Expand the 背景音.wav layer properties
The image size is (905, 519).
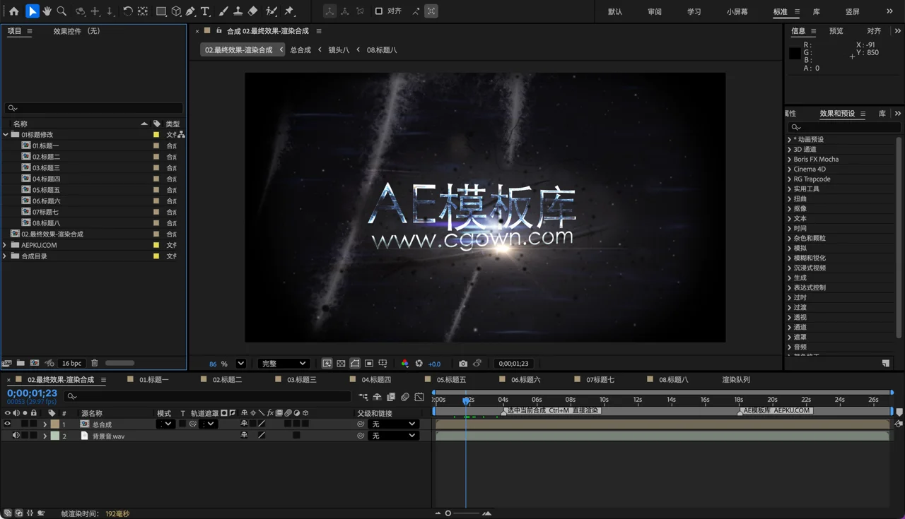point(45,436)
